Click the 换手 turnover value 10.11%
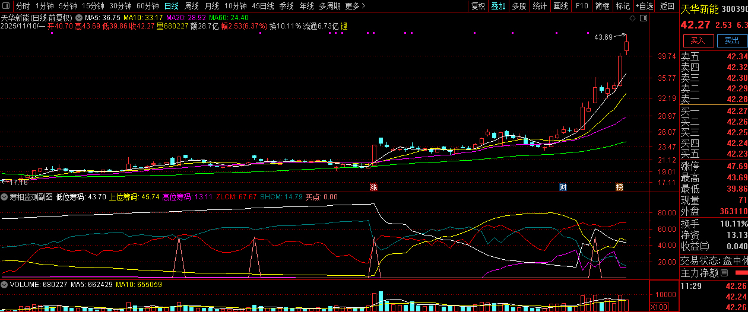748x312 pixels. (734, 224)
